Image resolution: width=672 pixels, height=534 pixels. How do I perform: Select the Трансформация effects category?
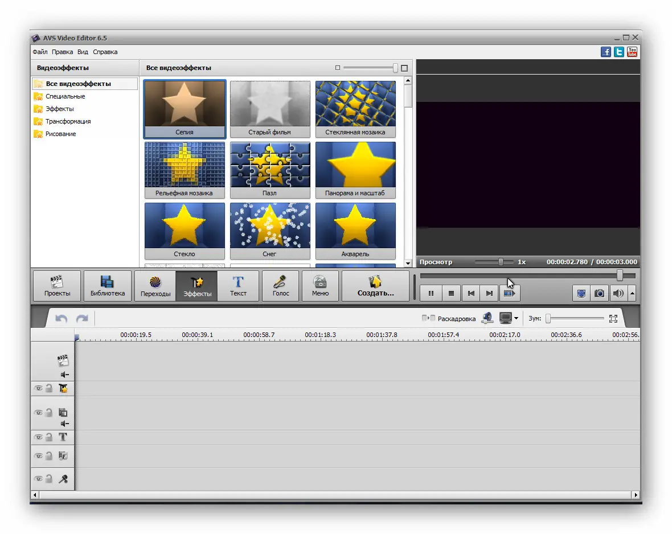pos(68,121)
